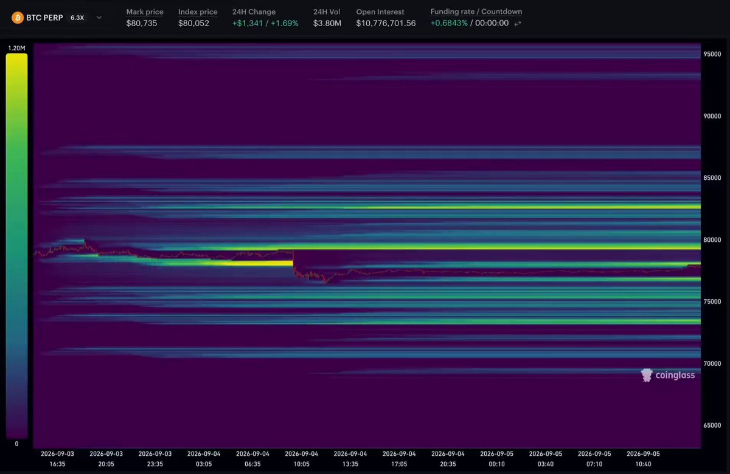
Task: Click the 00:00:00 countdown timer
Action: [x=492, y=24]
